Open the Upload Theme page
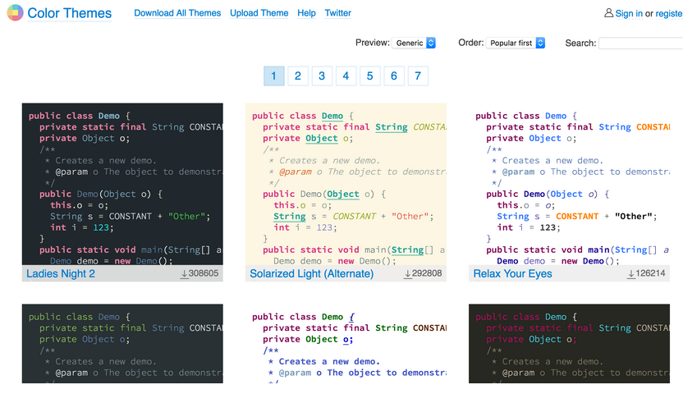Viewport: 683px width, 394px height. [259, 13]
